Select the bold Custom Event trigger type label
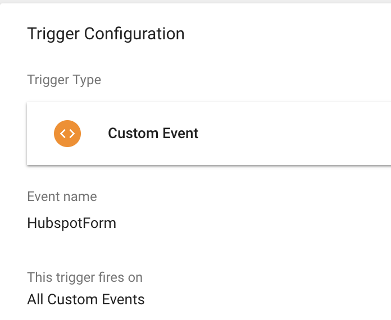 [x=153, y=133]
